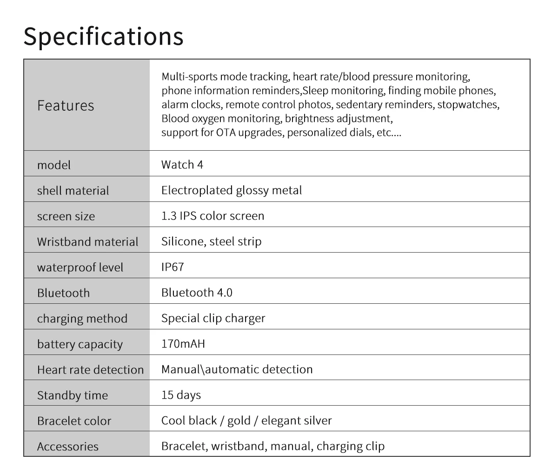Select the shell material label
Viewport: 558px width, 468px height.
coord(73,190)
